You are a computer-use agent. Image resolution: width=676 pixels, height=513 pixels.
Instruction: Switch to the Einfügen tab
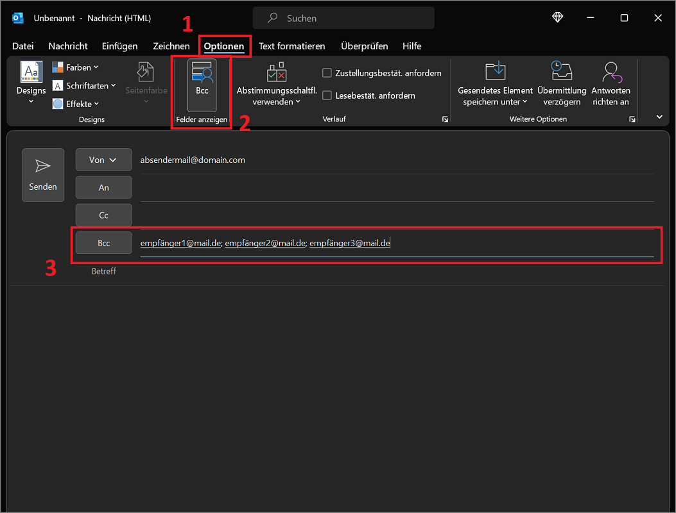120,46
